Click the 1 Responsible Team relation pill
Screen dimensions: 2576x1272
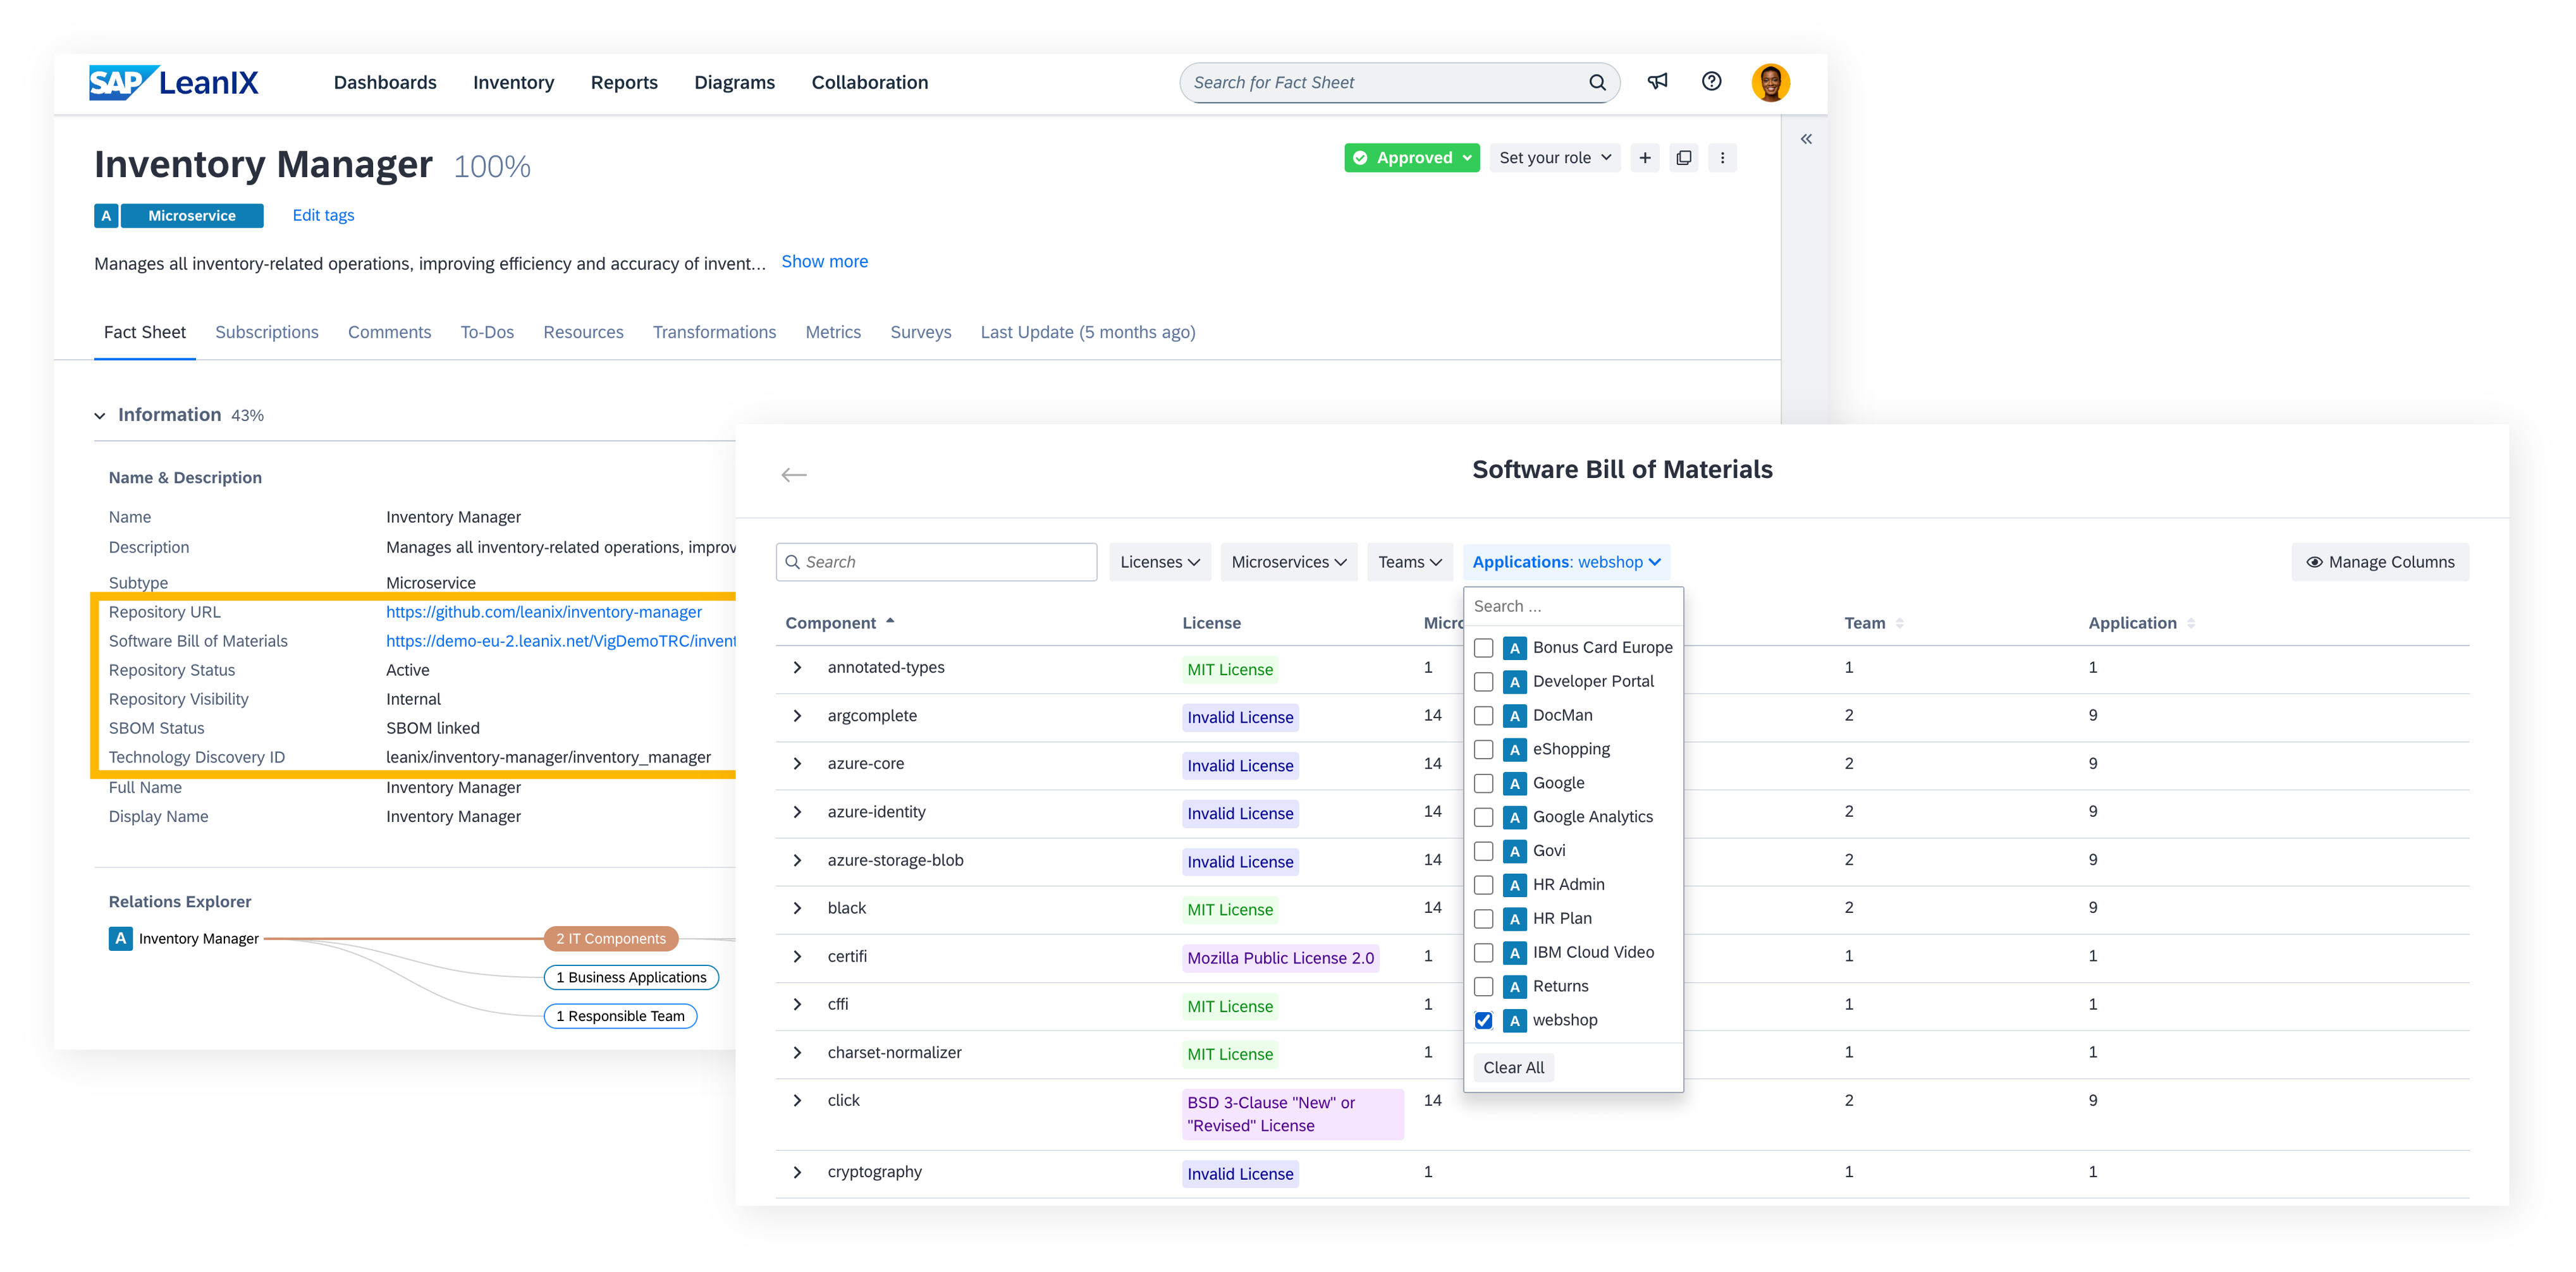coord(620,1017)
